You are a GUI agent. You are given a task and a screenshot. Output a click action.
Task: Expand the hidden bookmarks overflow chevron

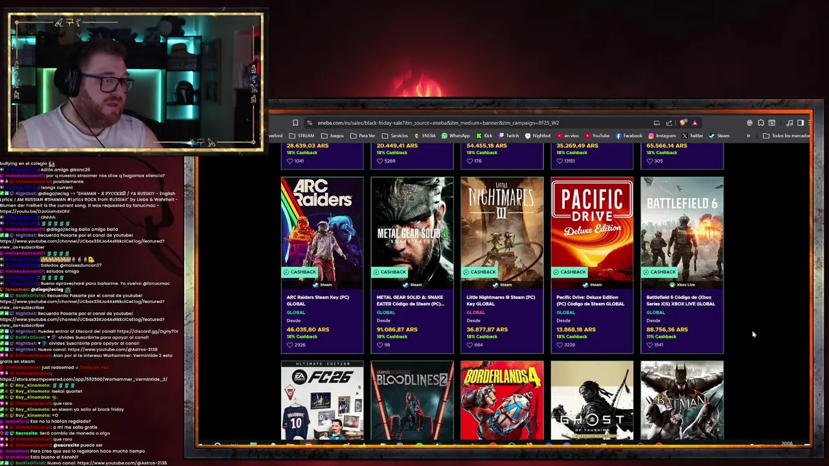click(748, 136)
